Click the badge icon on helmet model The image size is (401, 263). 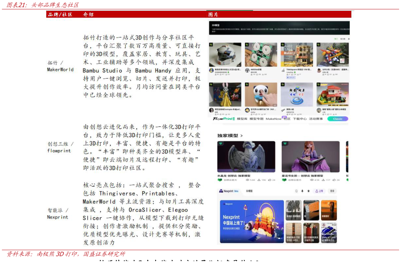click(212, 45)
